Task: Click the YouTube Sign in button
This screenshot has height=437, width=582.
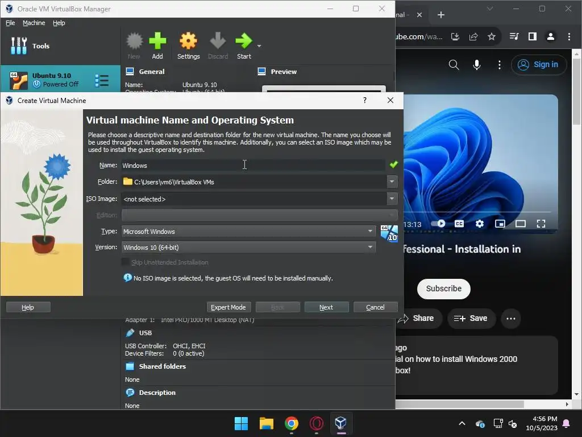Action: 539,65
